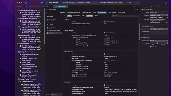
Task: Click the build settings Filter field
Action: pyautogui.click(x=126, y=16)
